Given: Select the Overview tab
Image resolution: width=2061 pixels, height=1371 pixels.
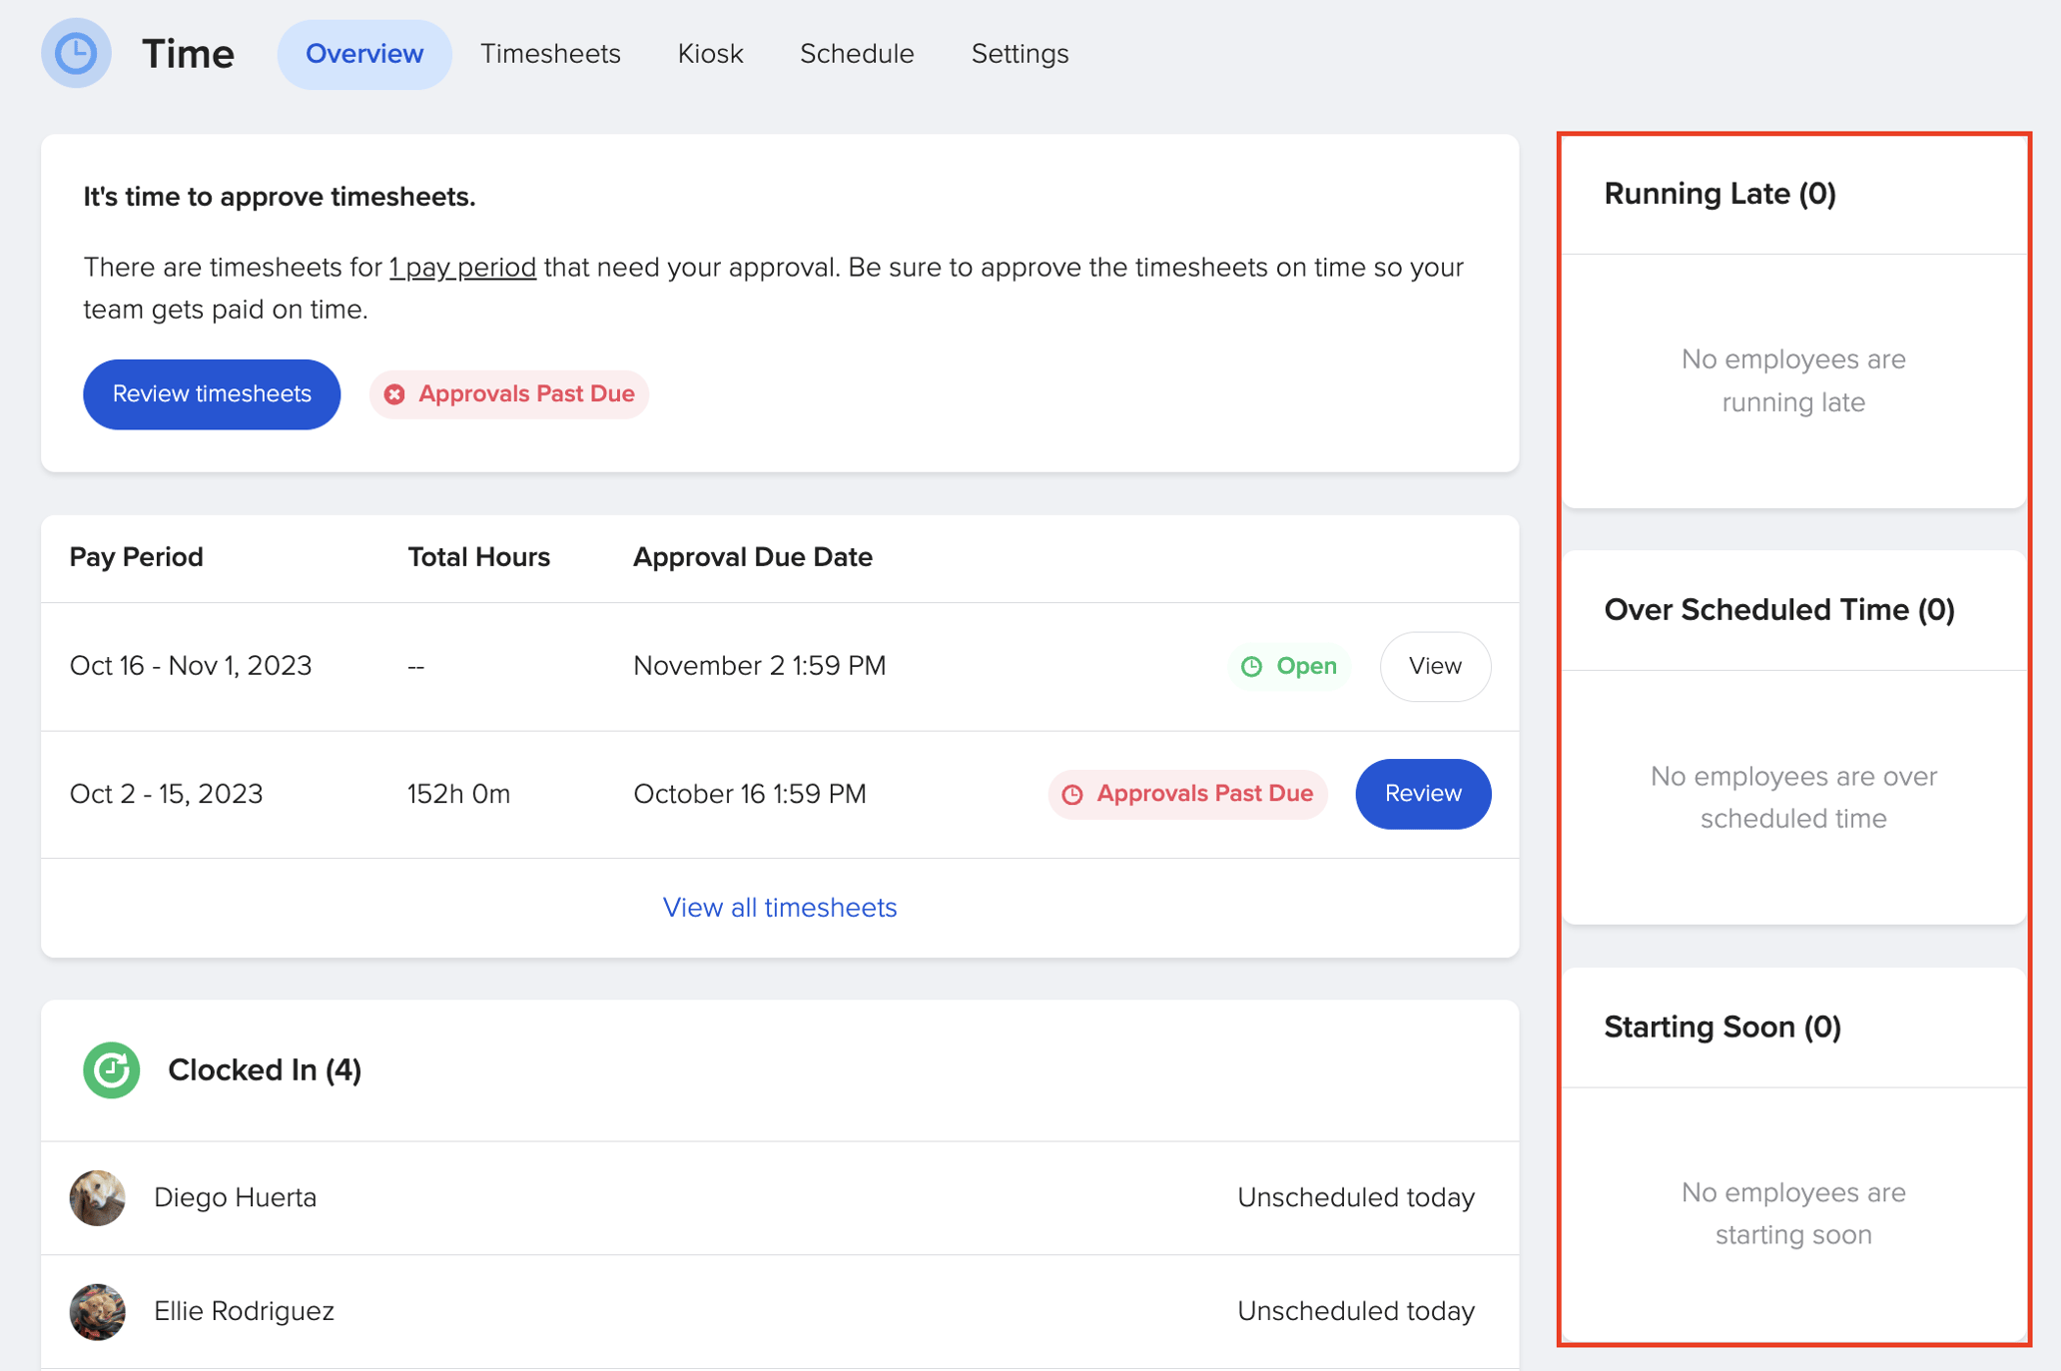Looking at the screenshot, I should pyautogui.click(x=363, y=54).
